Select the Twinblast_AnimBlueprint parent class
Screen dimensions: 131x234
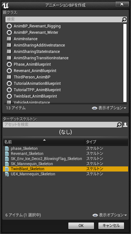pyautogui.click(x=35, y=96)
